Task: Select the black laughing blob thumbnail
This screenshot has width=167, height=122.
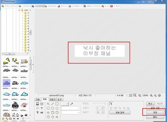Action: click(x=15, y=105)
